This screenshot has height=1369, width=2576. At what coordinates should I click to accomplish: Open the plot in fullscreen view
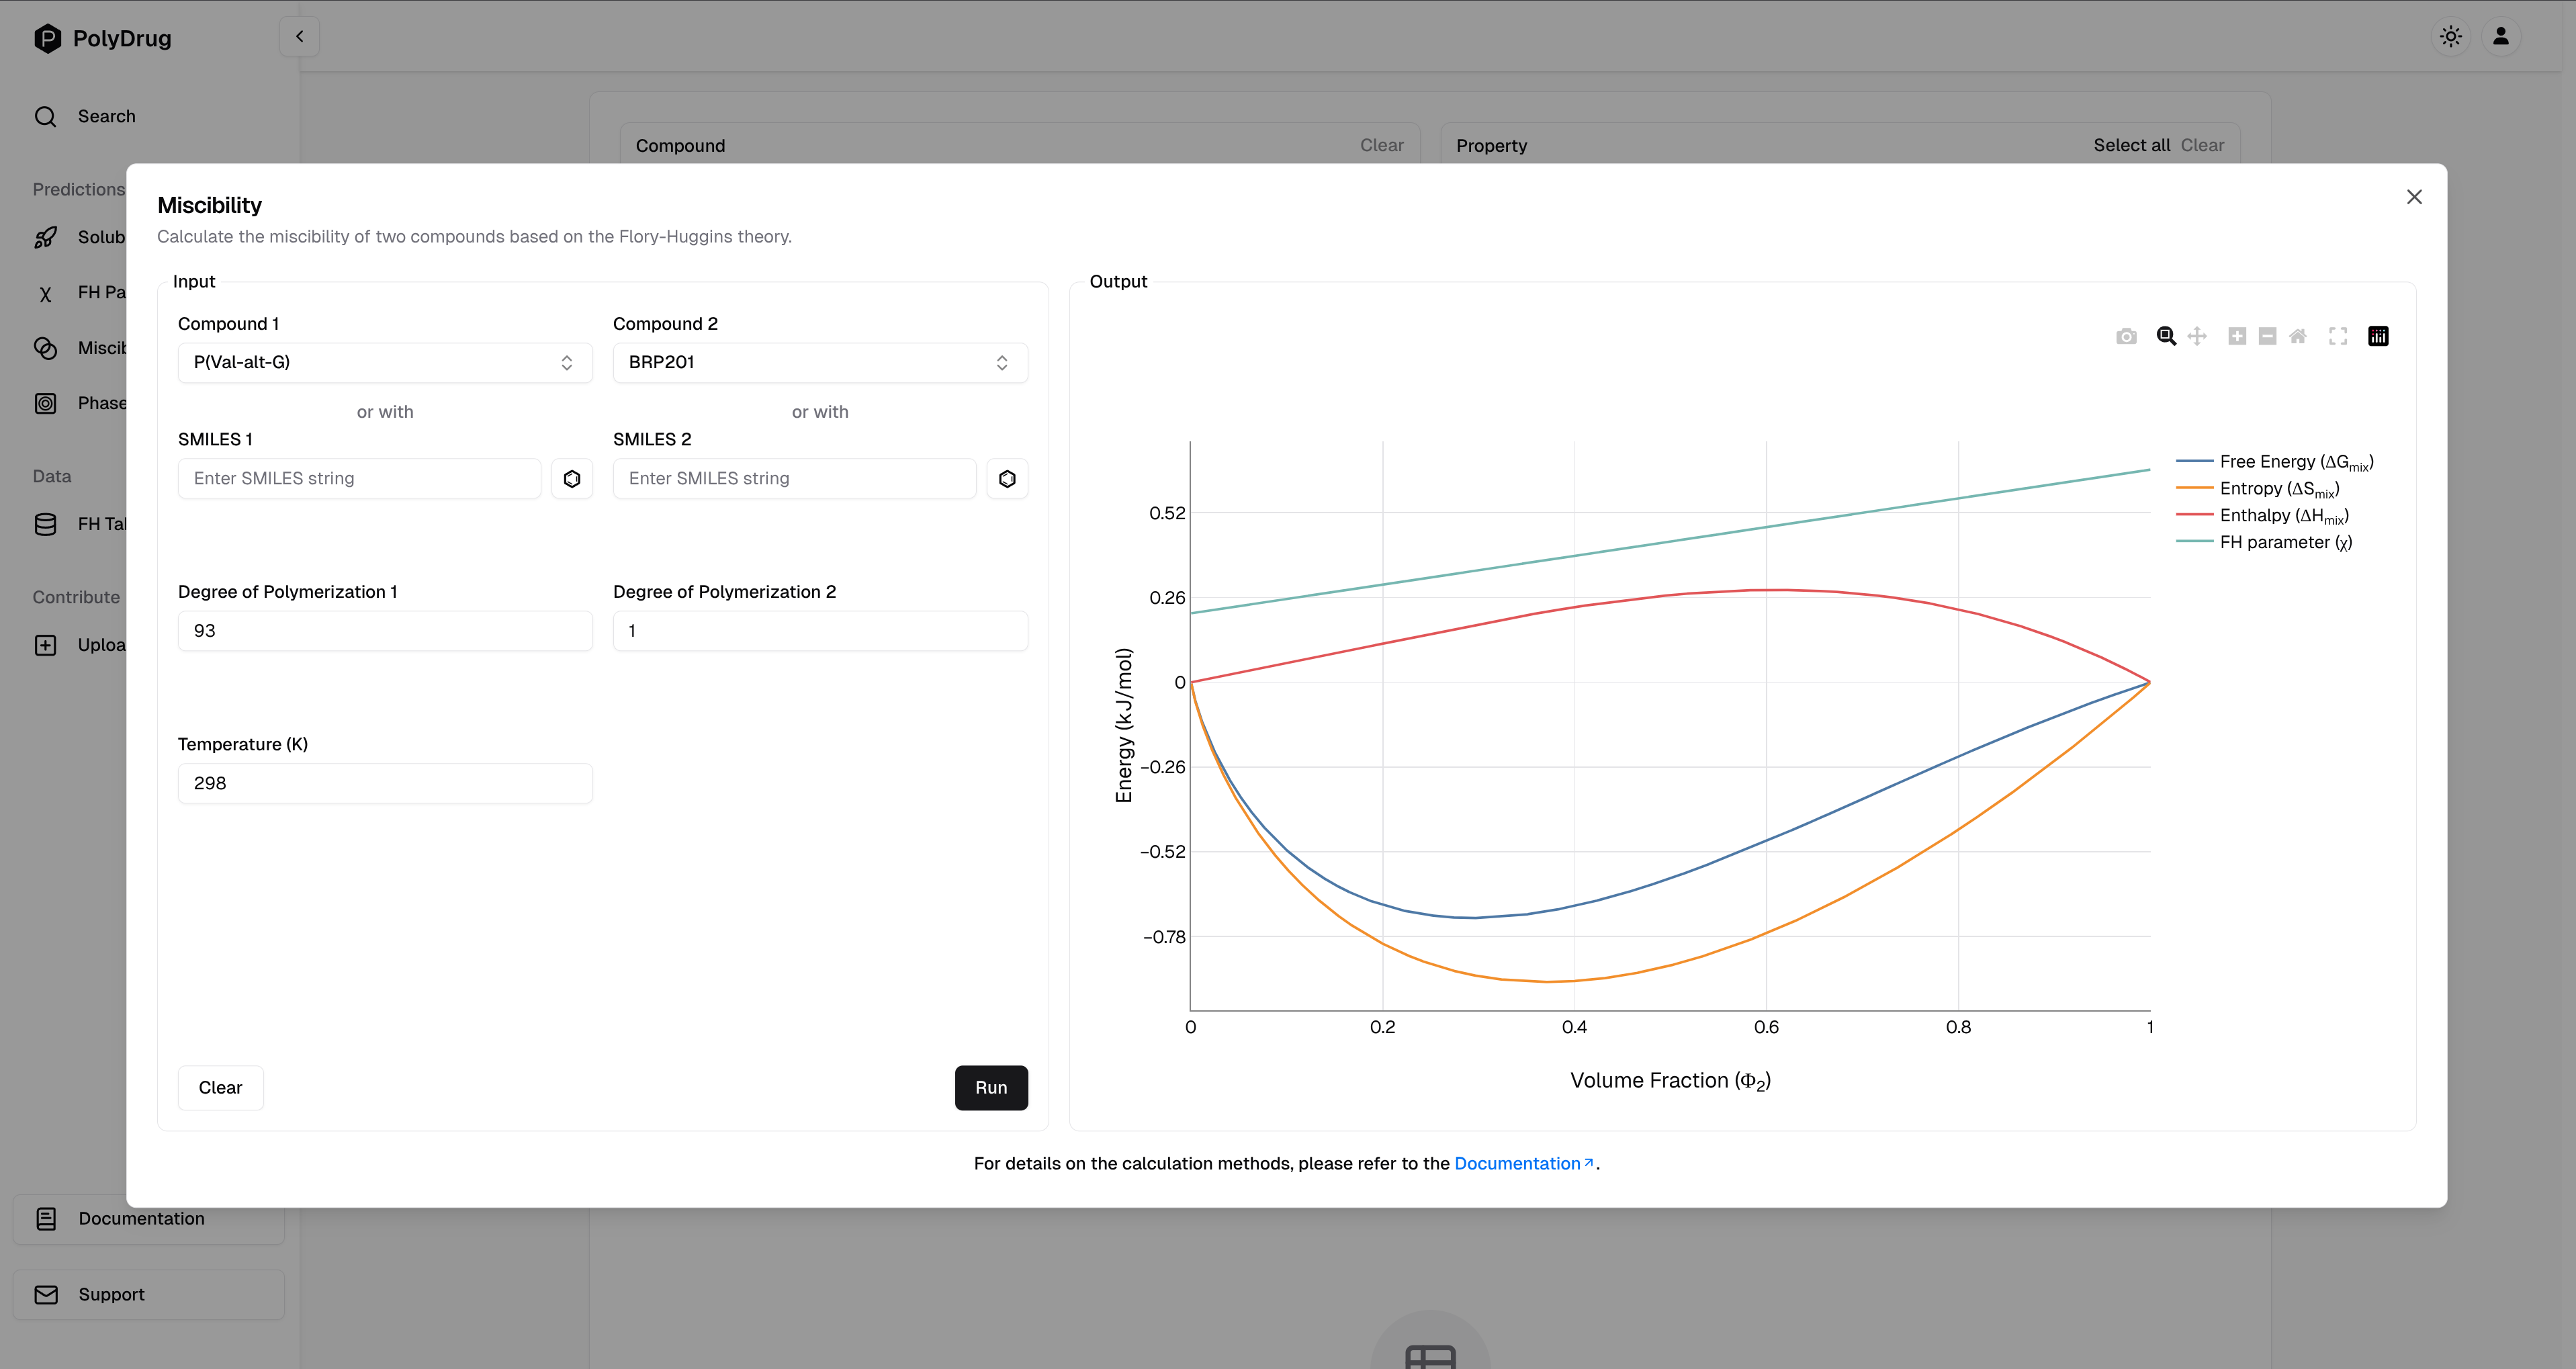pos(2338,336)
